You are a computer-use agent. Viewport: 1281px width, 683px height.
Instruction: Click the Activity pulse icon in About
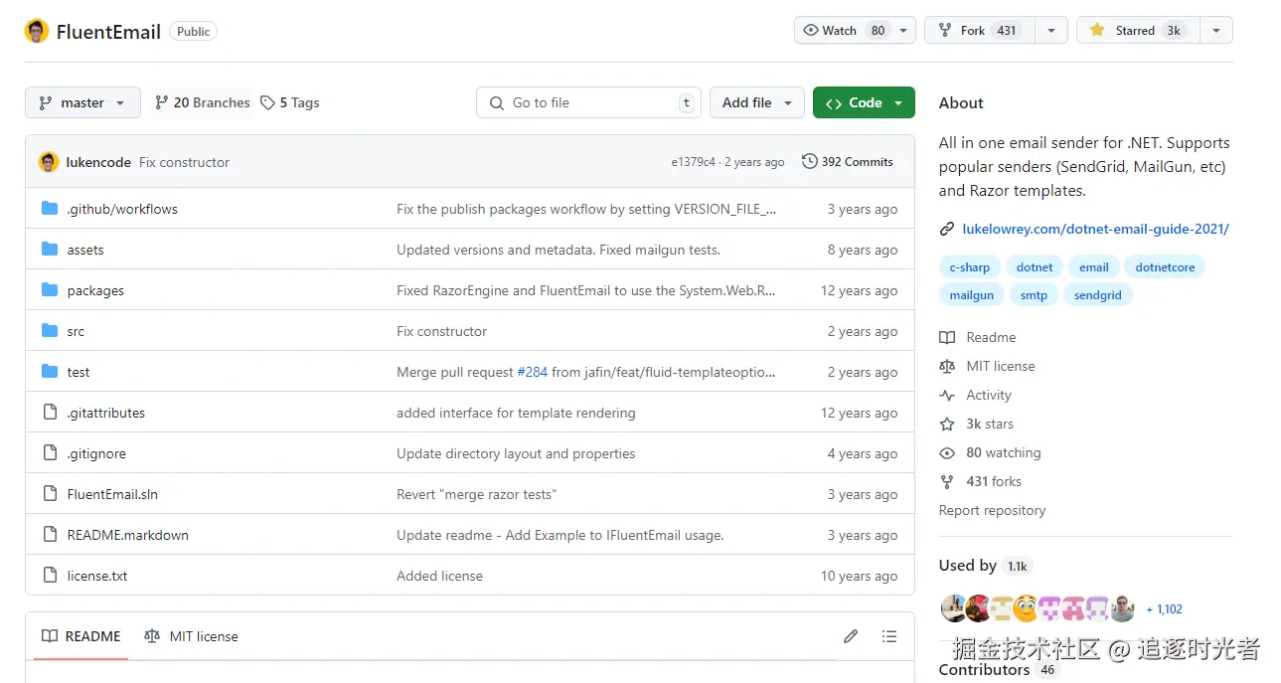coord(947,395)
